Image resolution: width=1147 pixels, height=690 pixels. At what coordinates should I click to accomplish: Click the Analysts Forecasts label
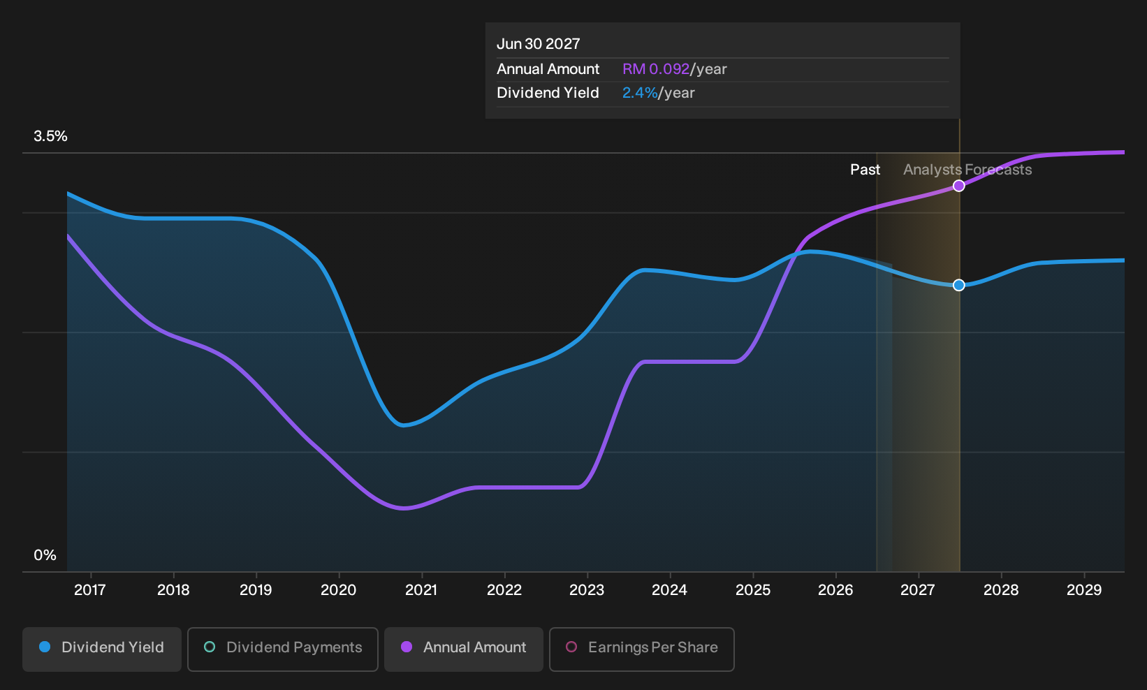[967, 170]
